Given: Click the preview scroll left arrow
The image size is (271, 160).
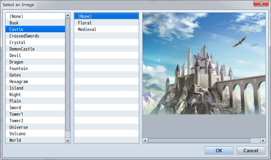Looking at the screenshot, I should pos(145,140).
